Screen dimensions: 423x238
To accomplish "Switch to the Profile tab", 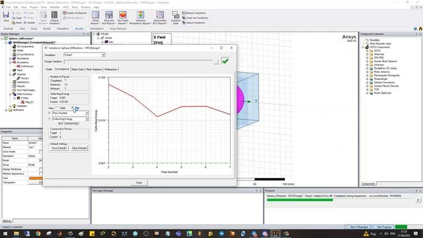I will [49, 69].
